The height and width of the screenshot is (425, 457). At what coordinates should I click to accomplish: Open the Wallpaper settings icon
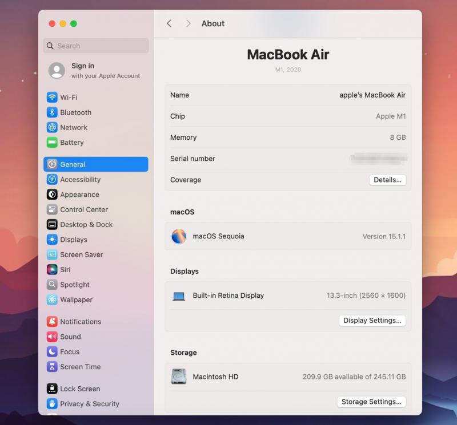pyautogui.click(x=52, y=300)
